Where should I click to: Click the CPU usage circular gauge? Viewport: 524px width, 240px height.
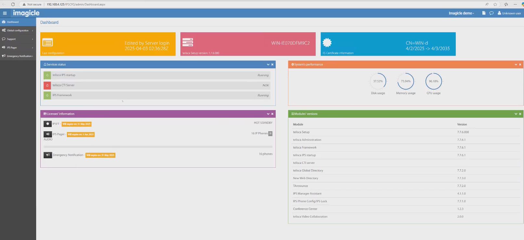[x=434, y=81]
